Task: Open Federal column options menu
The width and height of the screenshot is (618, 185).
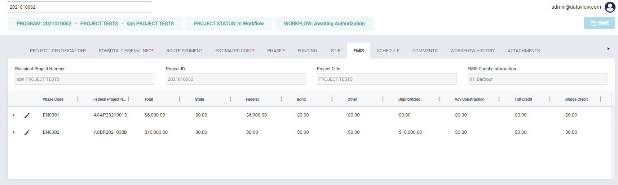Action: [281, 99]
